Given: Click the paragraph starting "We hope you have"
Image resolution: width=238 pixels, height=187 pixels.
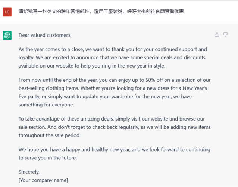Looking at the screenshot, I should (114, 154).
